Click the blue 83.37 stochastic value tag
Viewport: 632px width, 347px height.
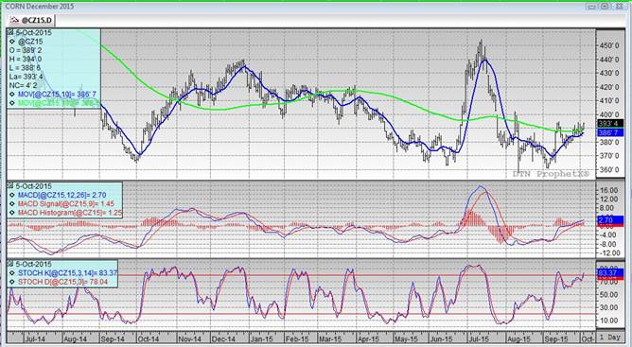(x=609, y=273)
